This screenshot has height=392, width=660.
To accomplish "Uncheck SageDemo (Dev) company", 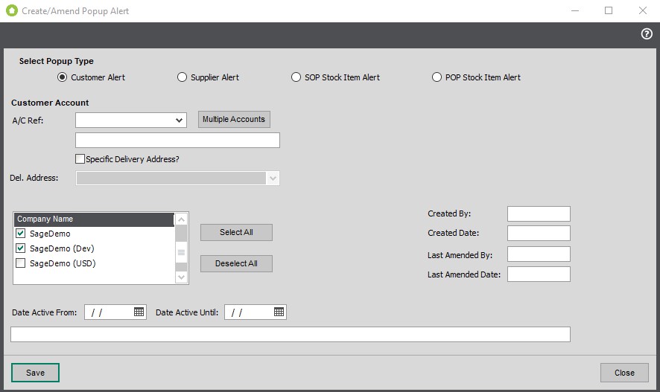I will (21, 248).
